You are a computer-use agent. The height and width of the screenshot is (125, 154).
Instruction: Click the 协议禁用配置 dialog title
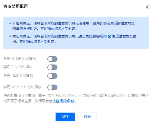click(16, 6)
